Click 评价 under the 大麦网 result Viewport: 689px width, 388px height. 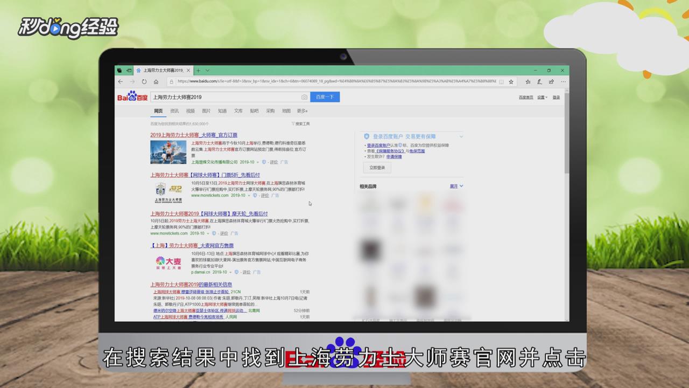click(x=246, y=272)
